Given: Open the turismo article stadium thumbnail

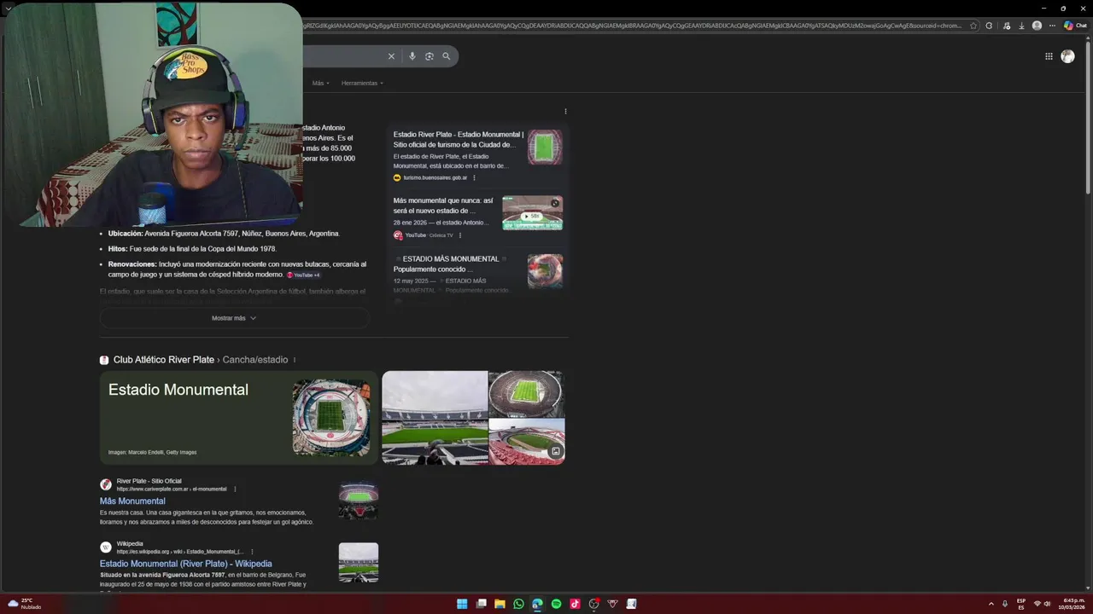Looking at the screenshot, I should [545, 147].
